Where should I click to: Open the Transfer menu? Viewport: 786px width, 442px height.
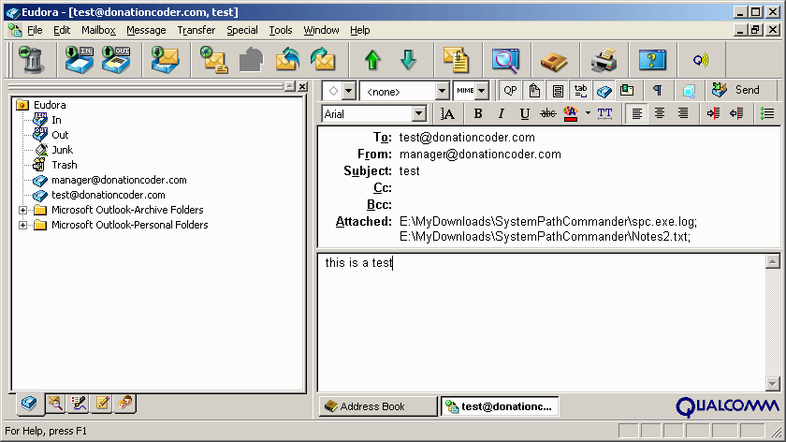(x=196, y=30)
